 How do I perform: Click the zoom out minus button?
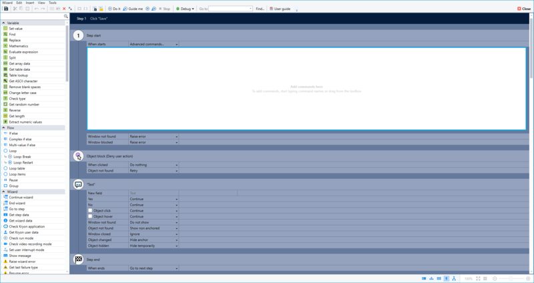click(x=495, y=278)
